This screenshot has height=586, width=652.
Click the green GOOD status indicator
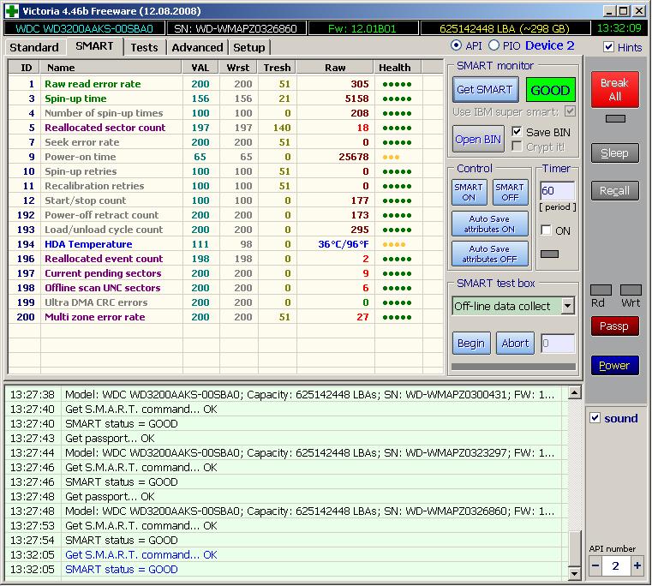coord(550,90)
